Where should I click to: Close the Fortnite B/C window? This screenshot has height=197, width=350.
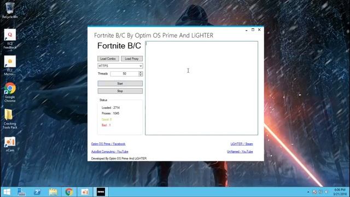click(x=259, y=30)
